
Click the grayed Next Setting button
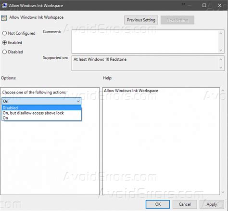tap(177, 20)
